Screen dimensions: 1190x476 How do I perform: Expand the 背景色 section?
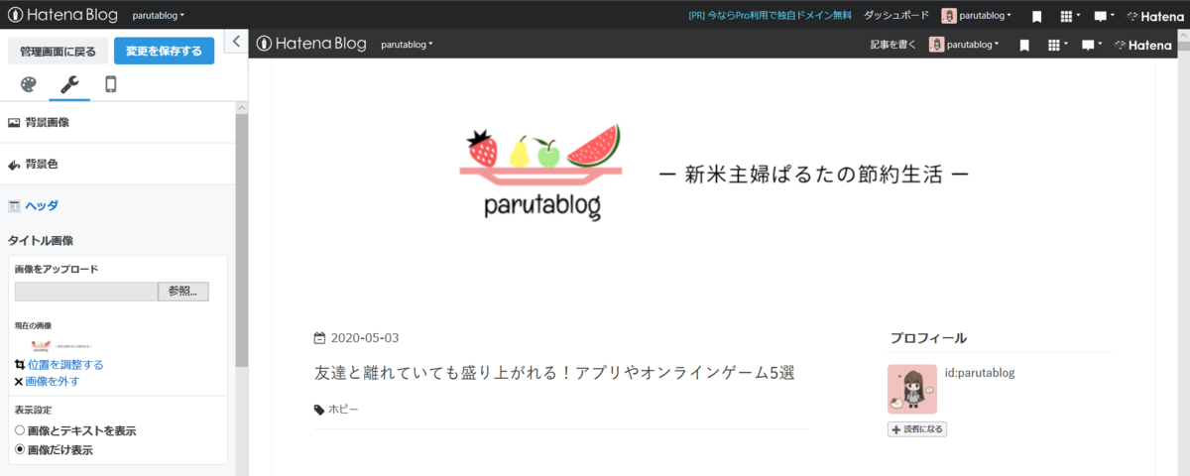coord(117,164)
